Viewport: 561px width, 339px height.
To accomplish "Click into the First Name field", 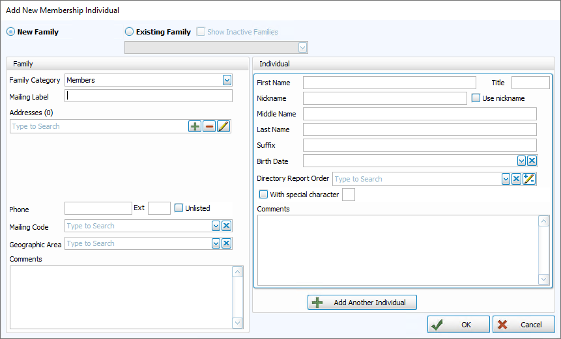I will 389,83.
